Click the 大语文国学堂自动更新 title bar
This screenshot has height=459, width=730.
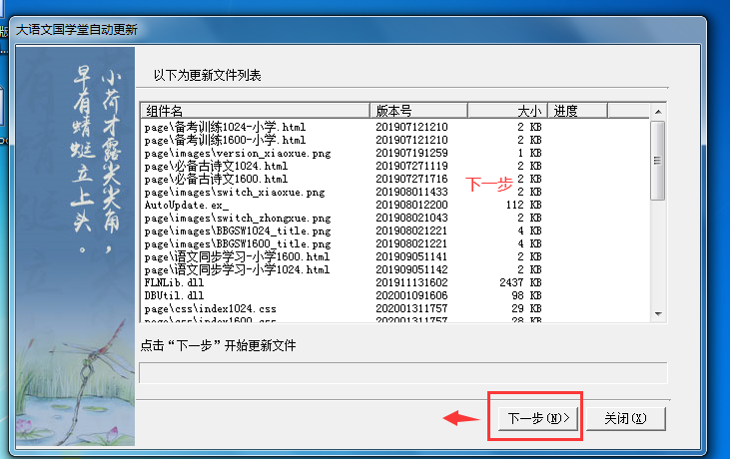357,30
